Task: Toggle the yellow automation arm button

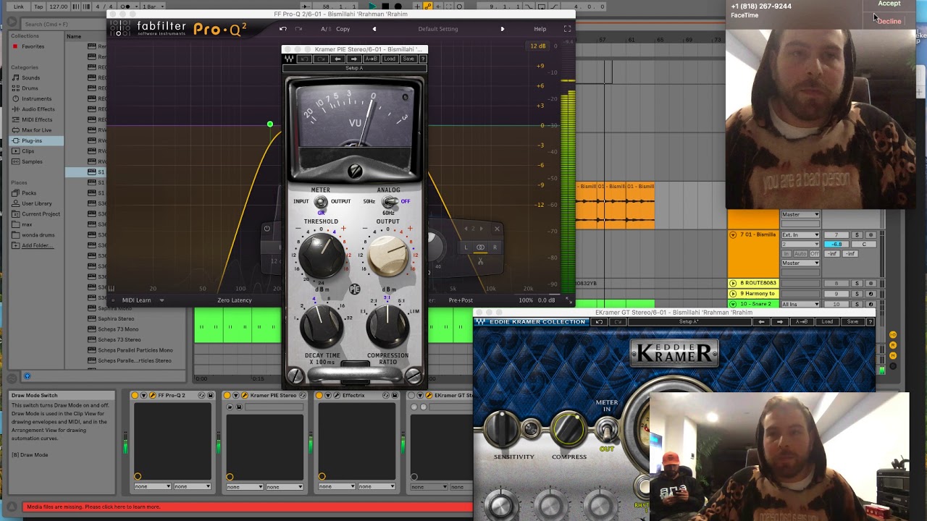Action: (x=427, y=7)
